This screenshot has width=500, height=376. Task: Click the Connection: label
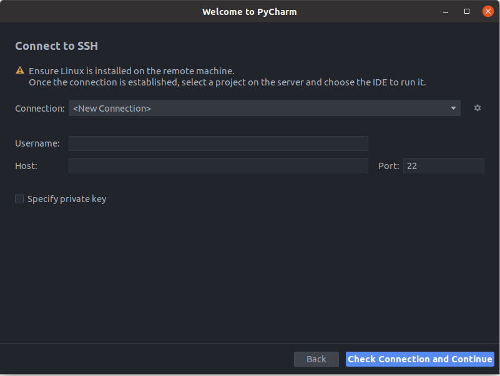pyautogui.click(x=40, y=108)
